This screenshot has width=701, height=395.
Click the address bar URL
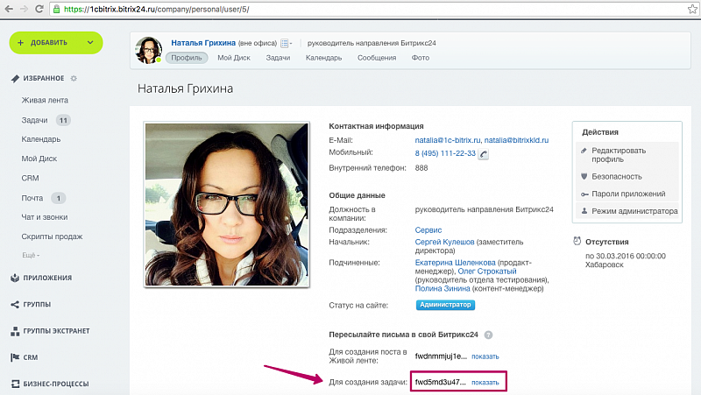point(157,9)
